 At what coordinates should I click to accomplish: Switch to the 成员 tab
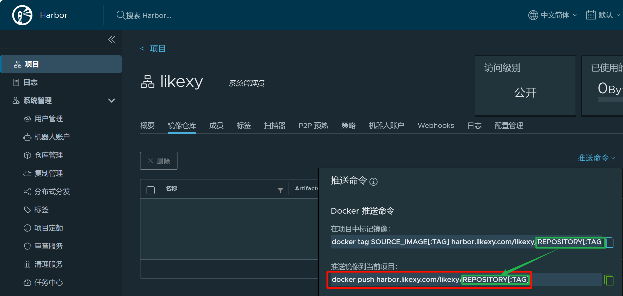216,125
